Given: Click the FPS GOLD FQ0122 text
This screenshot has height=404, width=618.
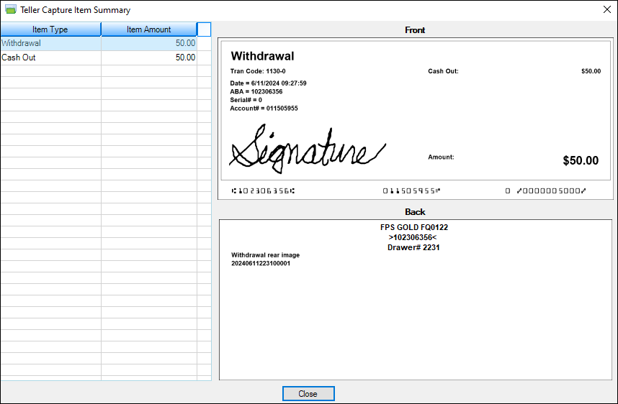Looking at the screenshot, I should click(414, 227).
